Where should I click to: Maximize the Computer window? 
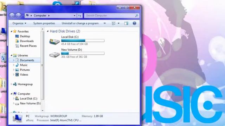click(x=126, y=7)
